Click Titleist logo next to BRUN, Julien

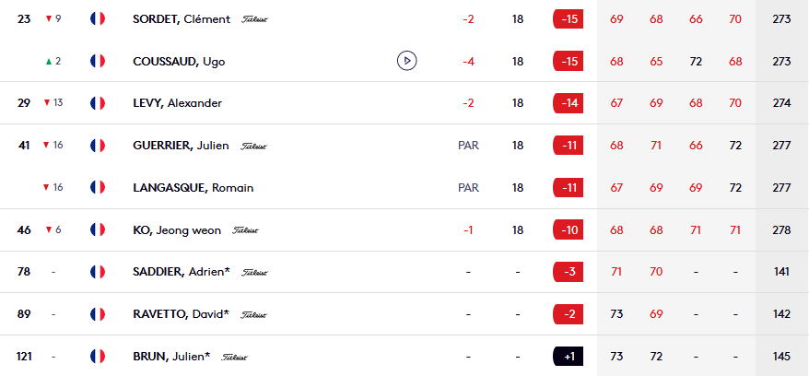[x=235, y=357]
